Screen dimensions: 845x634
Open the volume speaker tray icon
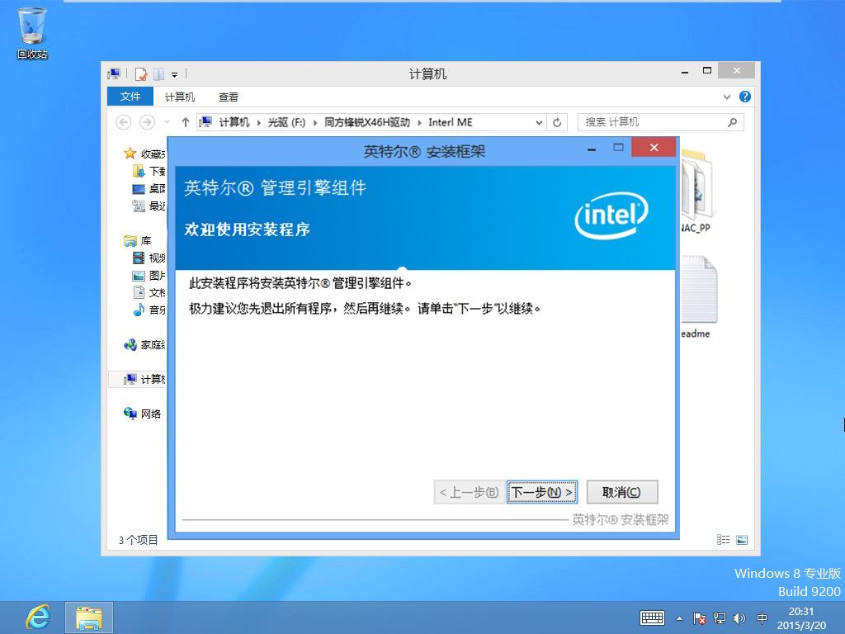tap(739, 618)
